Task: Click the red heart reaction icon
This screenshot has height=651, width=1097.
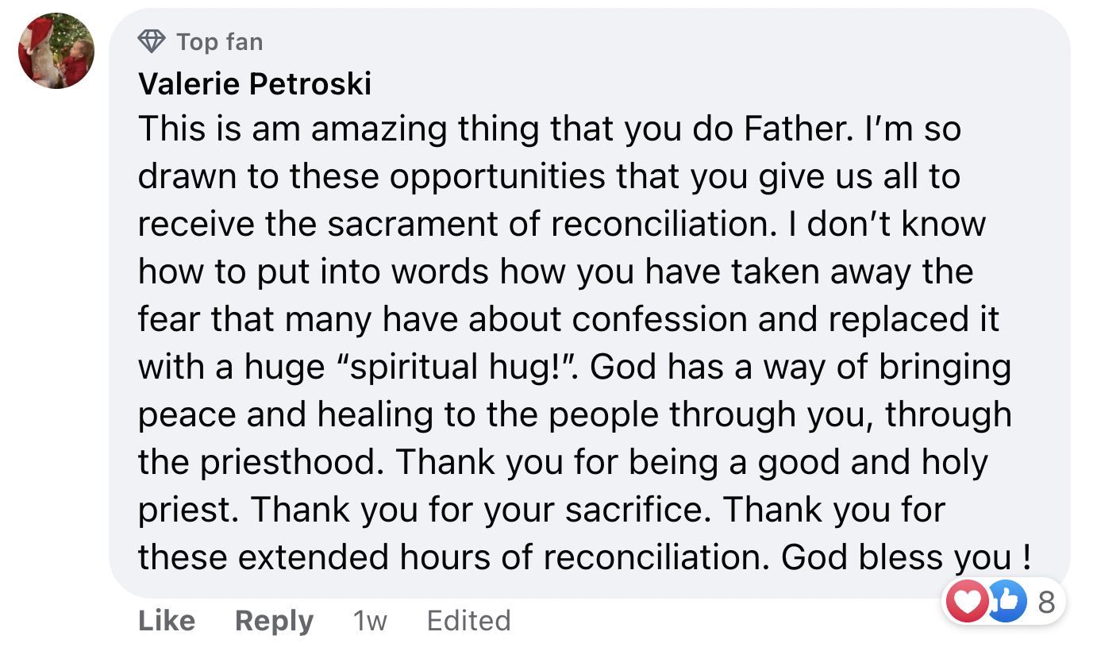Action: (x=967, y=603)
